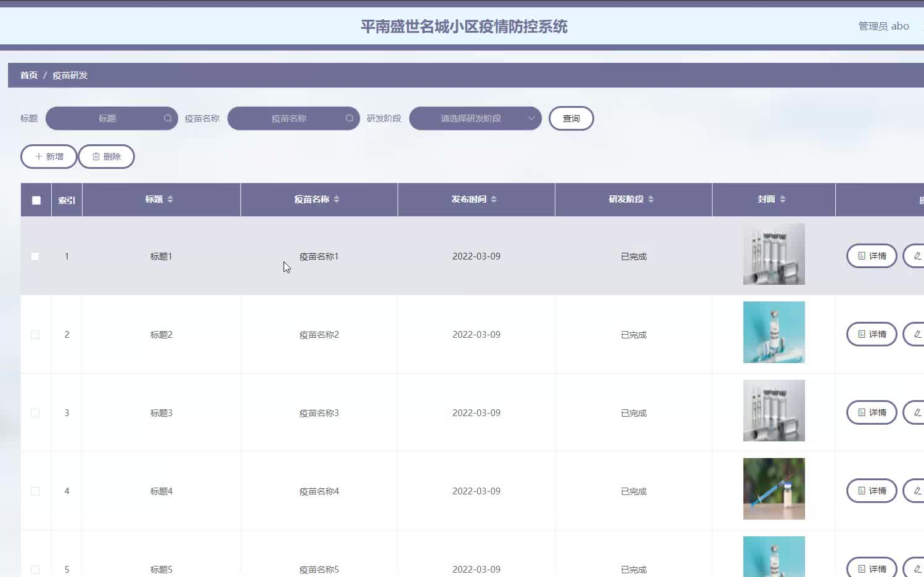
Task: Toggle the select-all checkbox in table header
Action: click(36, 200)
